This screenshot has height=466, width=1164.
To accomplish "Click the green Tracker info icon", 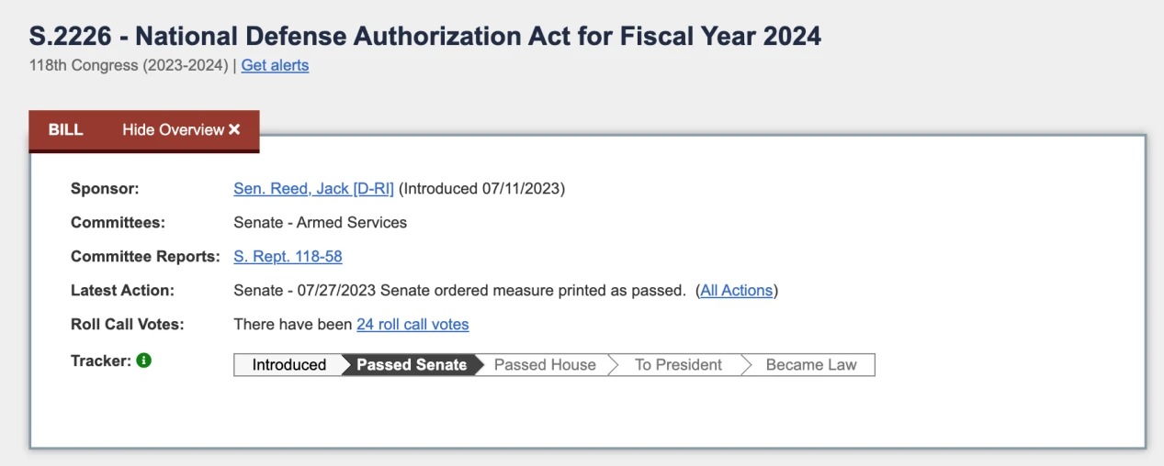I will pos(143,361).
